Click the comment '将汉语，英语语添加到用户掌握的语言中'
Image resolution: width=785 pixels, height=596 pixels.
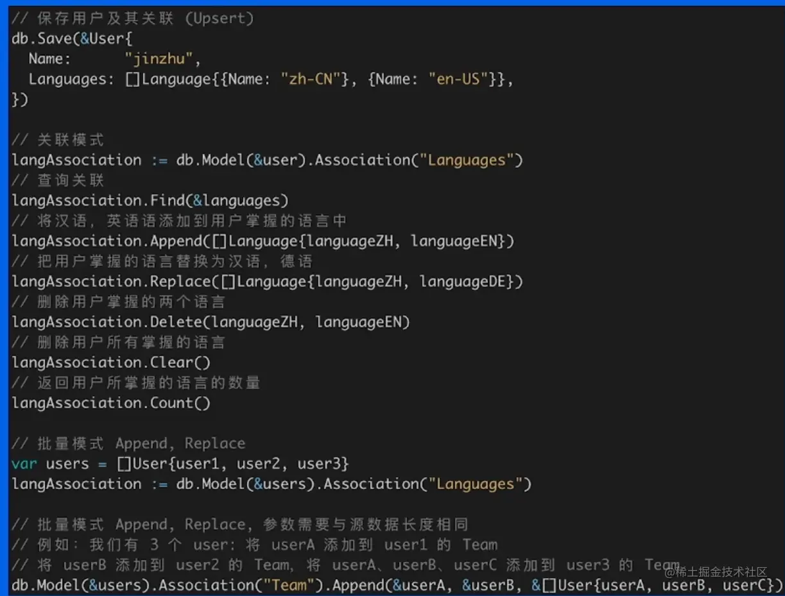click(180, 221)
